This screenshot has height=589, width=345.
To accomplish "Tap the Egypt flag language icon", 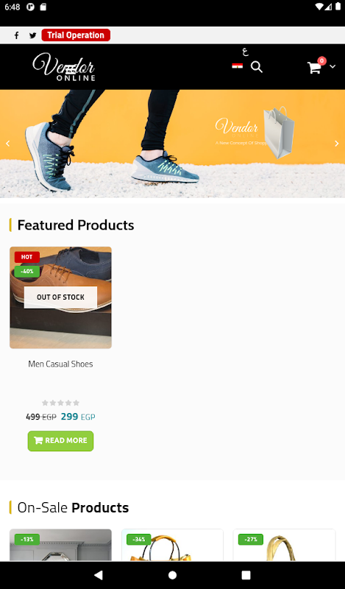I will pos(238,66).
